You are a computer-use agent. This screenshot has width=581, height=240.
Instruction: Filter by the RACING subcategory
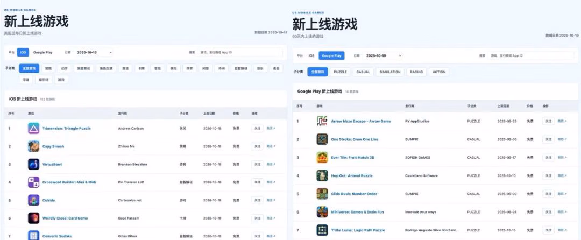[x=416, y=72]
